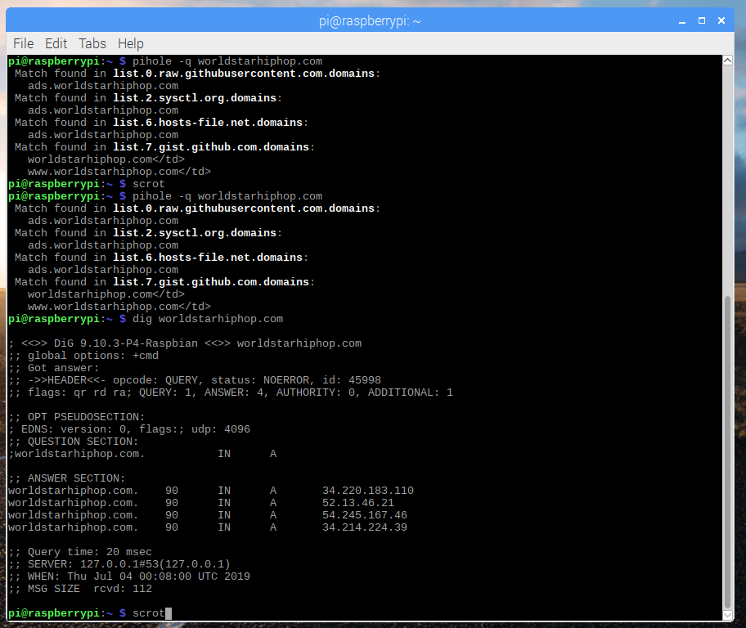Image resolution: width=746 pixels, height=628 pixels.
Task: Click the 'EDNS: version: 0' line
Action: click(129, 429)
